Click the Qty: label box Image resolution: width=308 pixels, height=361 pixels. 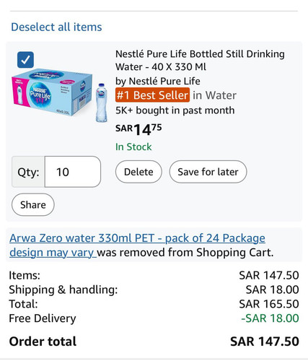(x=28, y=172)
